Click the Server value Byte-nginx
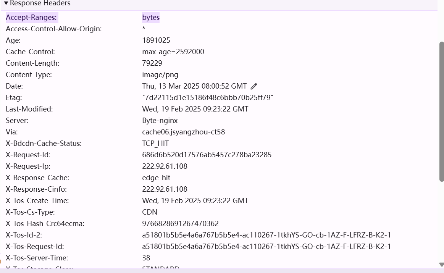Viewport: 444px width, 273px height. pyautogui.click(x=160, y=120)
